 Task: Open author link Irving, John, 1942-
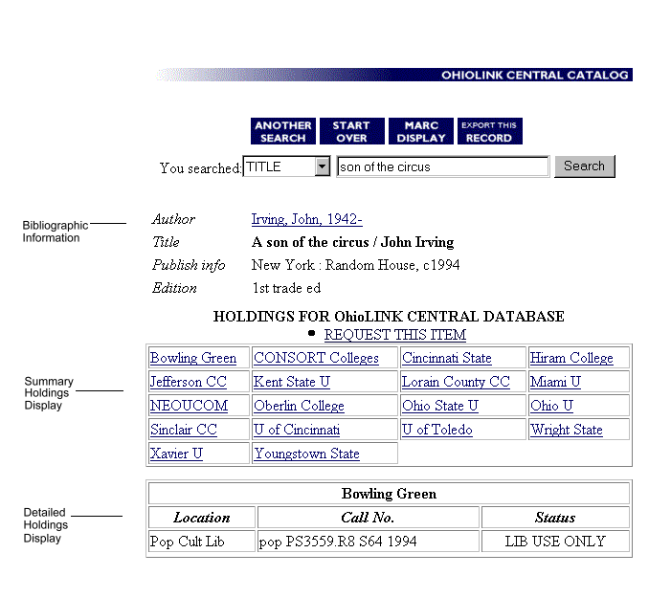pyautogui.click(x=306, y=219)
